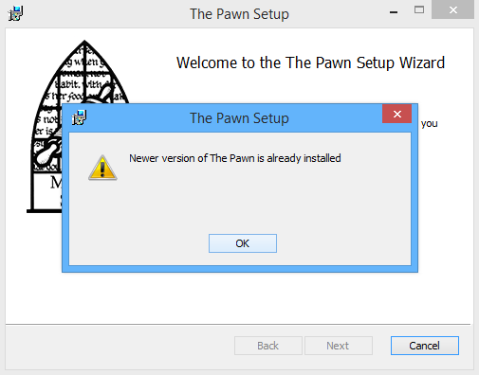Close the main The Pawn Setup window
This screenshot has height=375, width=479.
(452, 9)
